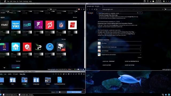Screen dimensions: 171x96
Task: Open the Help menu
Action: point(30,1)
